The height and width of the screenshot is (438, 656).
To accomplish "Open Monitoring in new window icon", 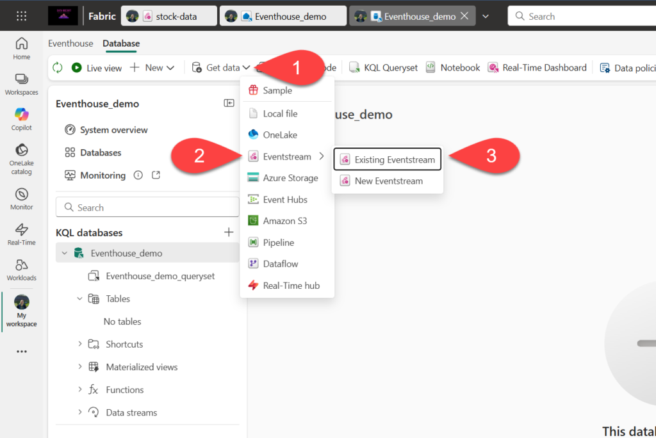I will 156,175.
